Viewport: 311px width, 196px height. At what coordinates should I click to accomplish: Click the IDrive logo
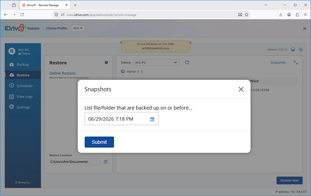[16, 28]
